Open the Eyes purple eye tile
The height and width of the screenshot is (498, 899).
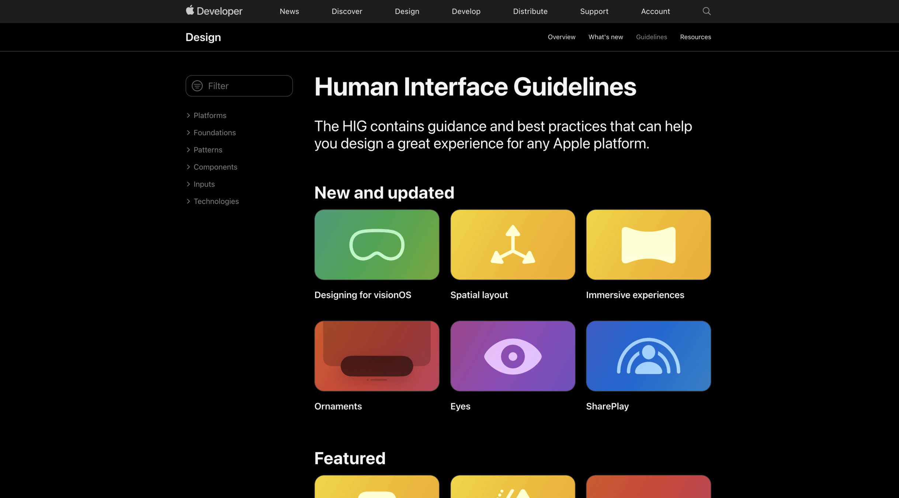pyautogui.click(x=512, y=356)
